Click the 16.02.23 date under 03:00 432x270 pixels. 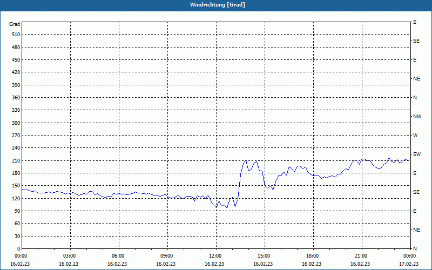[69, 264]
